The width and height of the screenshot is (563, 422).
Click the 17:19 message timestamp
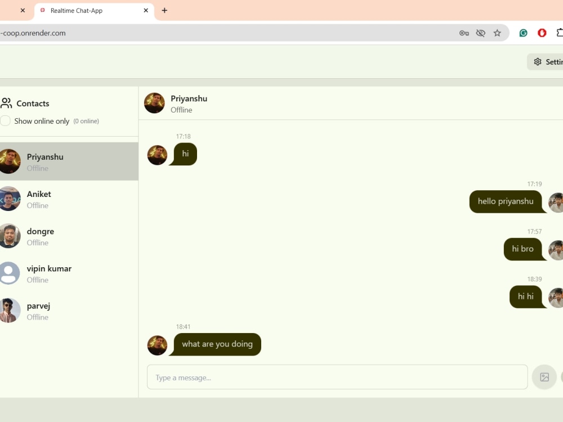[x=534, y=184]
